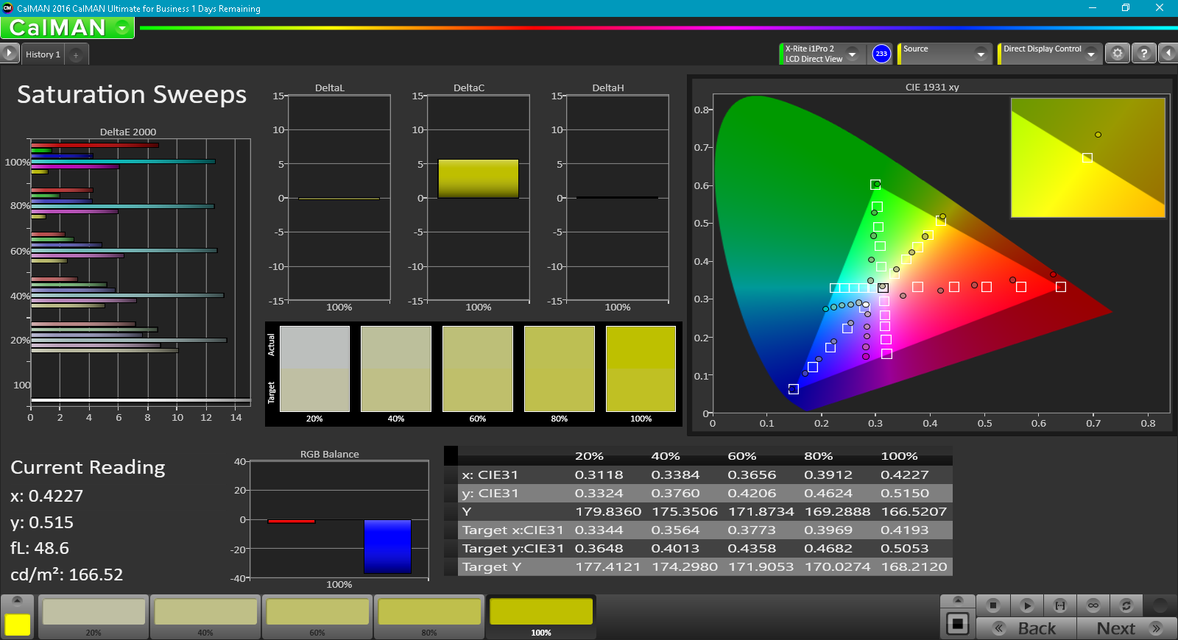
Task: Click the DeltaL chart title
Action: [330, 88]
